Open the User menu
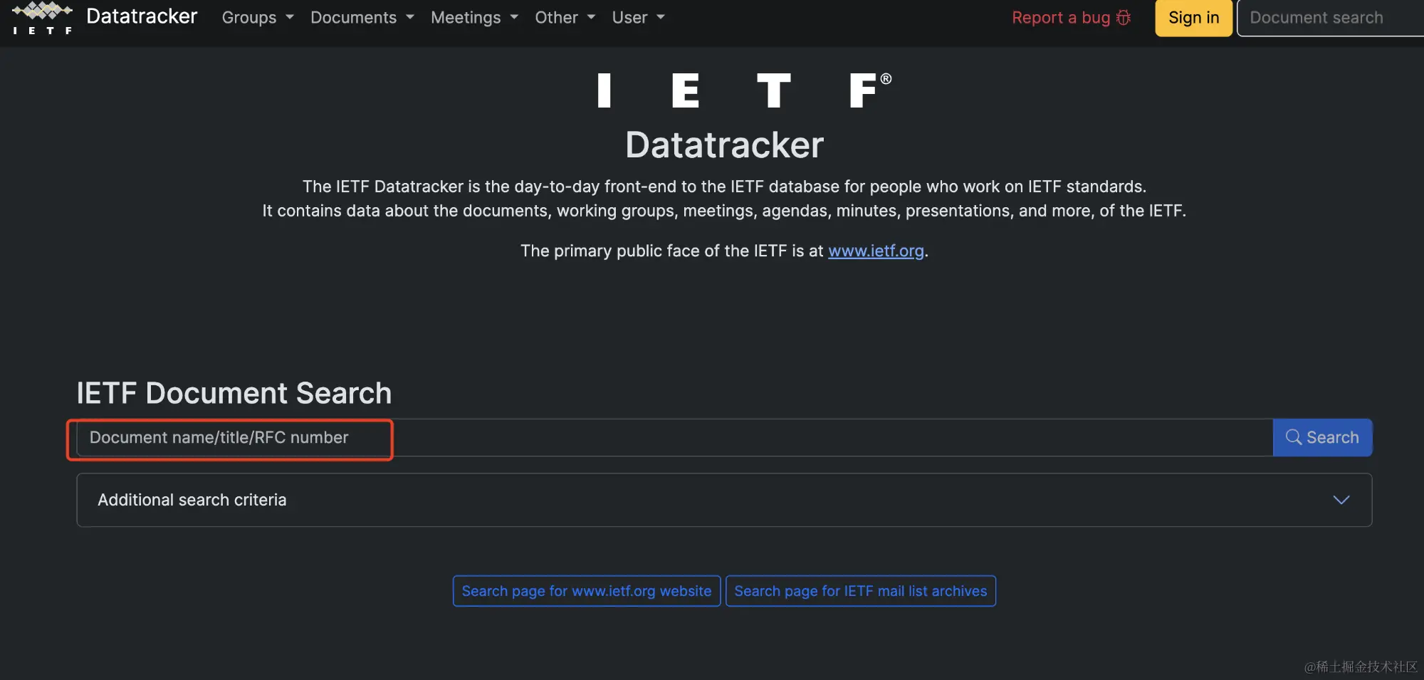 (x=638, y=18)
